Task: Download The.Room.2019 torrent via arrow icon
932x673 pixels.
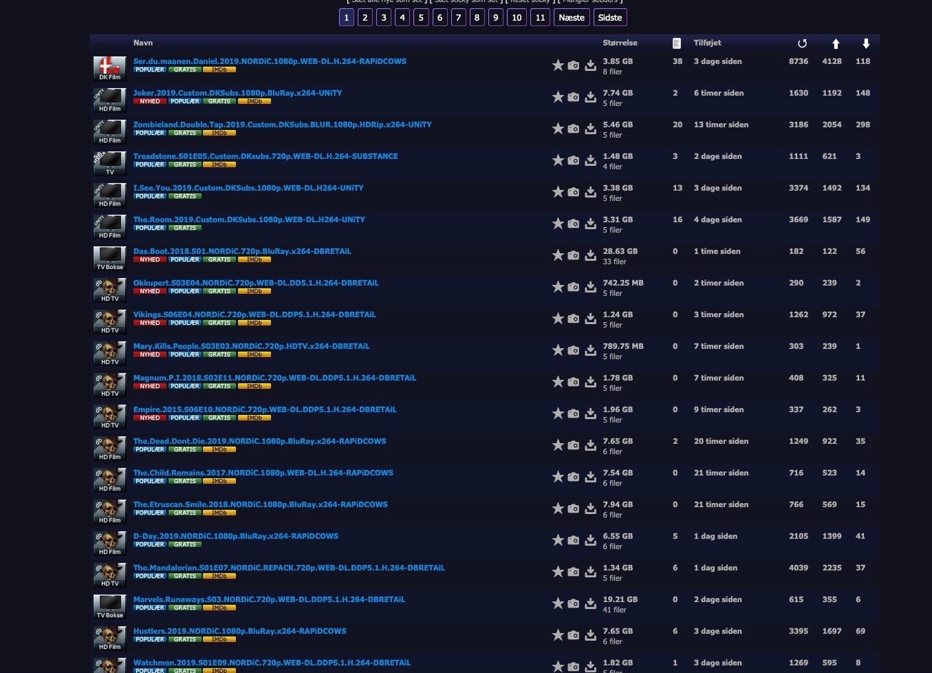Action: click(590, 224)
